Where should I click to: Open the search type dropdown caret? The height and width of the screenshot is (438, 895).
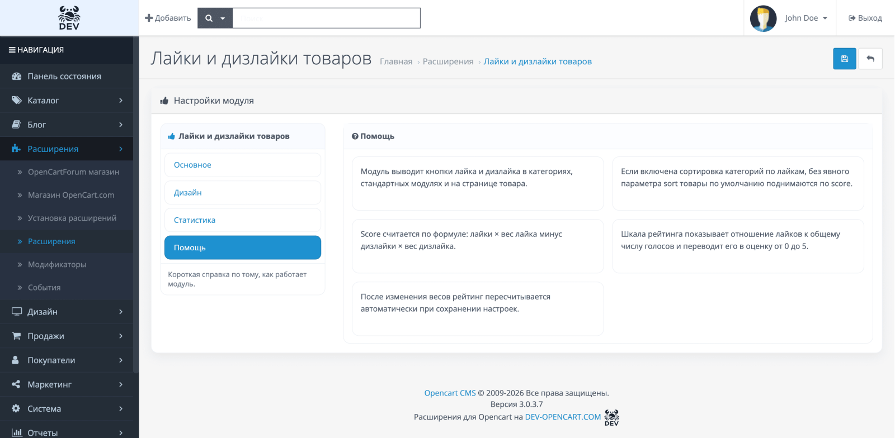tap(223, 18)
